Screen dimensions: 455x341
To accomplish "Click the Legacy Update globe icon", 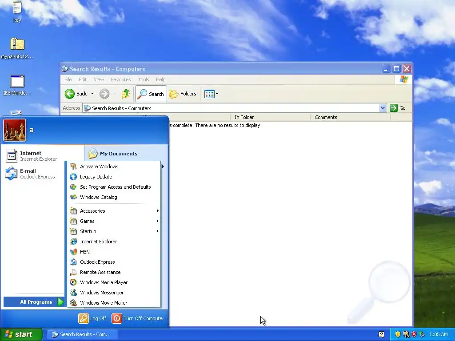I will tap(73, 177).
